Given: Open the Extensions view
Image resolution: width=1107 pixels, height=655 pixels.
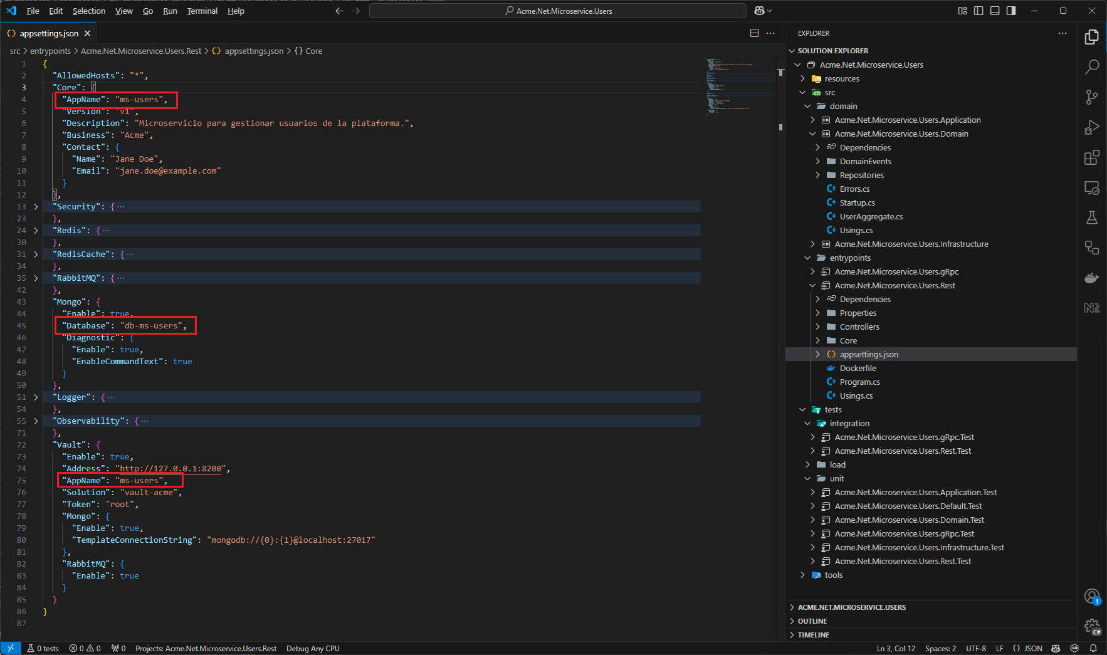Looking at the screenshot, I should [1091, 157].
